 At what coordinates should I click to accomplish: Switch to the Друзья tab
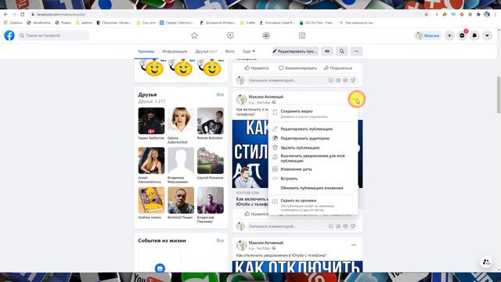pyautogui.click(x=206, y=51)
